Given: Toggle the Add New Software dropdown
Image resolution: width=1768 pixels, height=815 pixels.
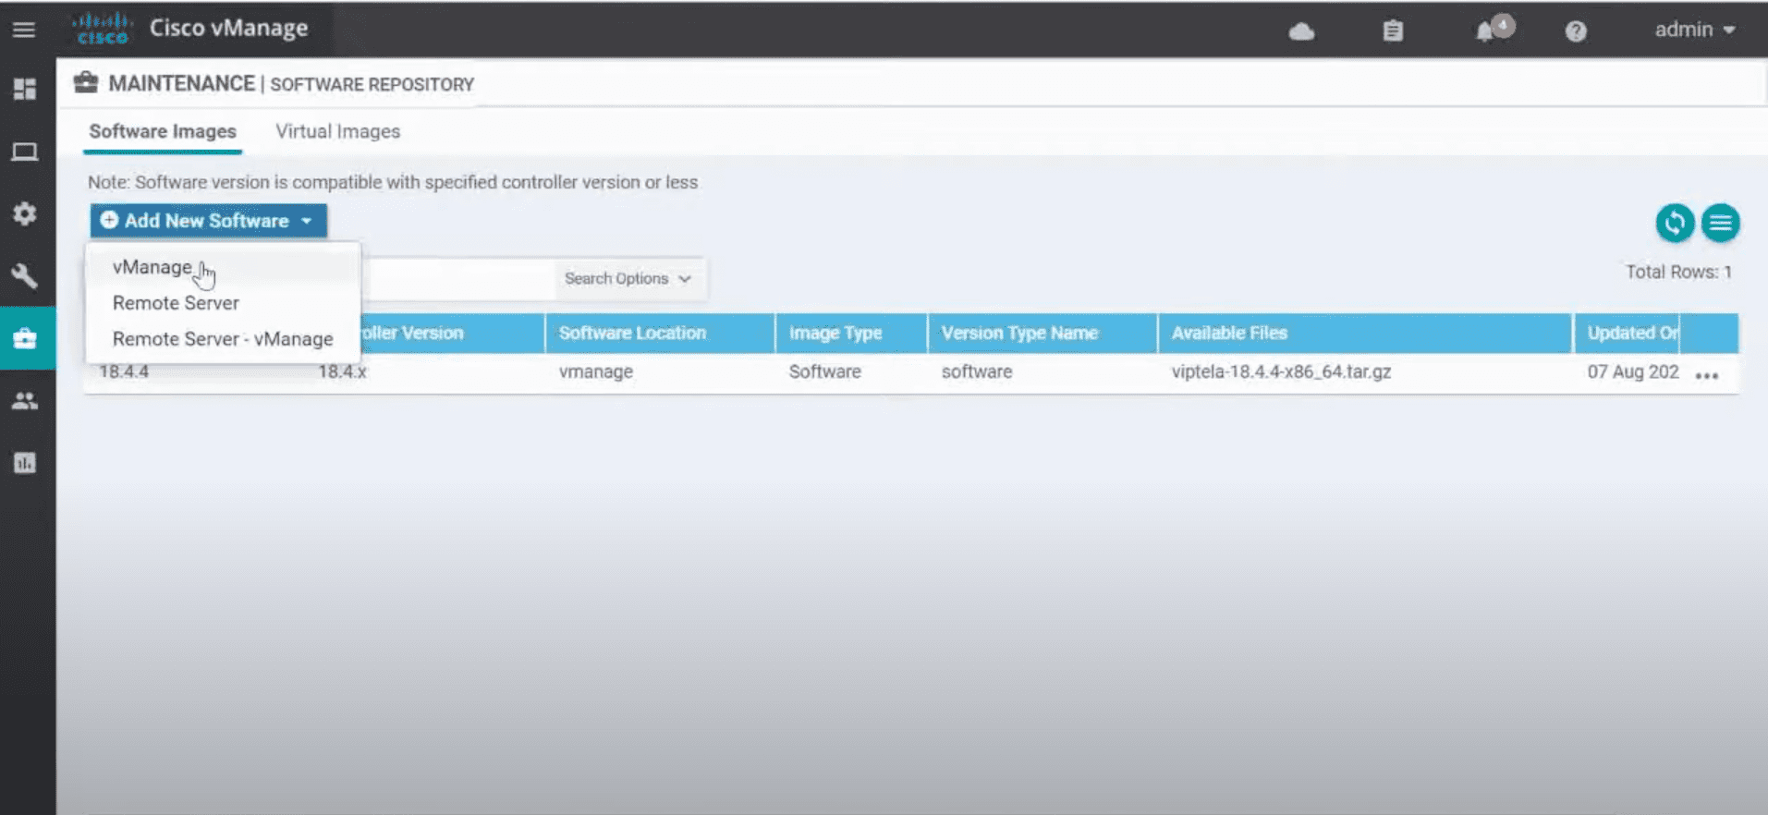Looking at the screenshot, I should [208, 221].
